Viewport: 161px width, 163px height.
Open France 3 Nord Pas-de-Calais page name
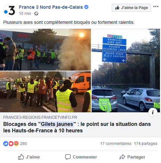click(51, 7)
